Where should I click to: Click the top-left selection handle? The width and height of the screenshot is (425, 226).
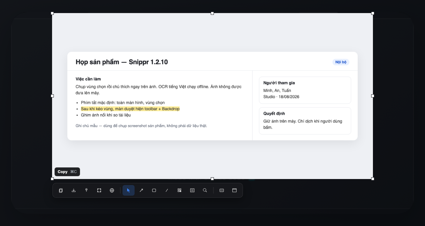click(52, 13)
